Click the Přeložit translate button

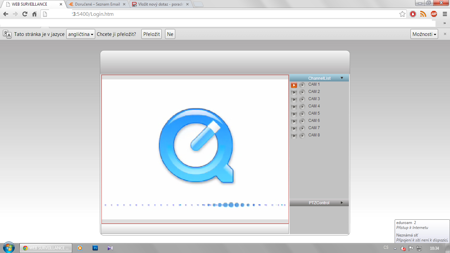click(x=152, y=34)
